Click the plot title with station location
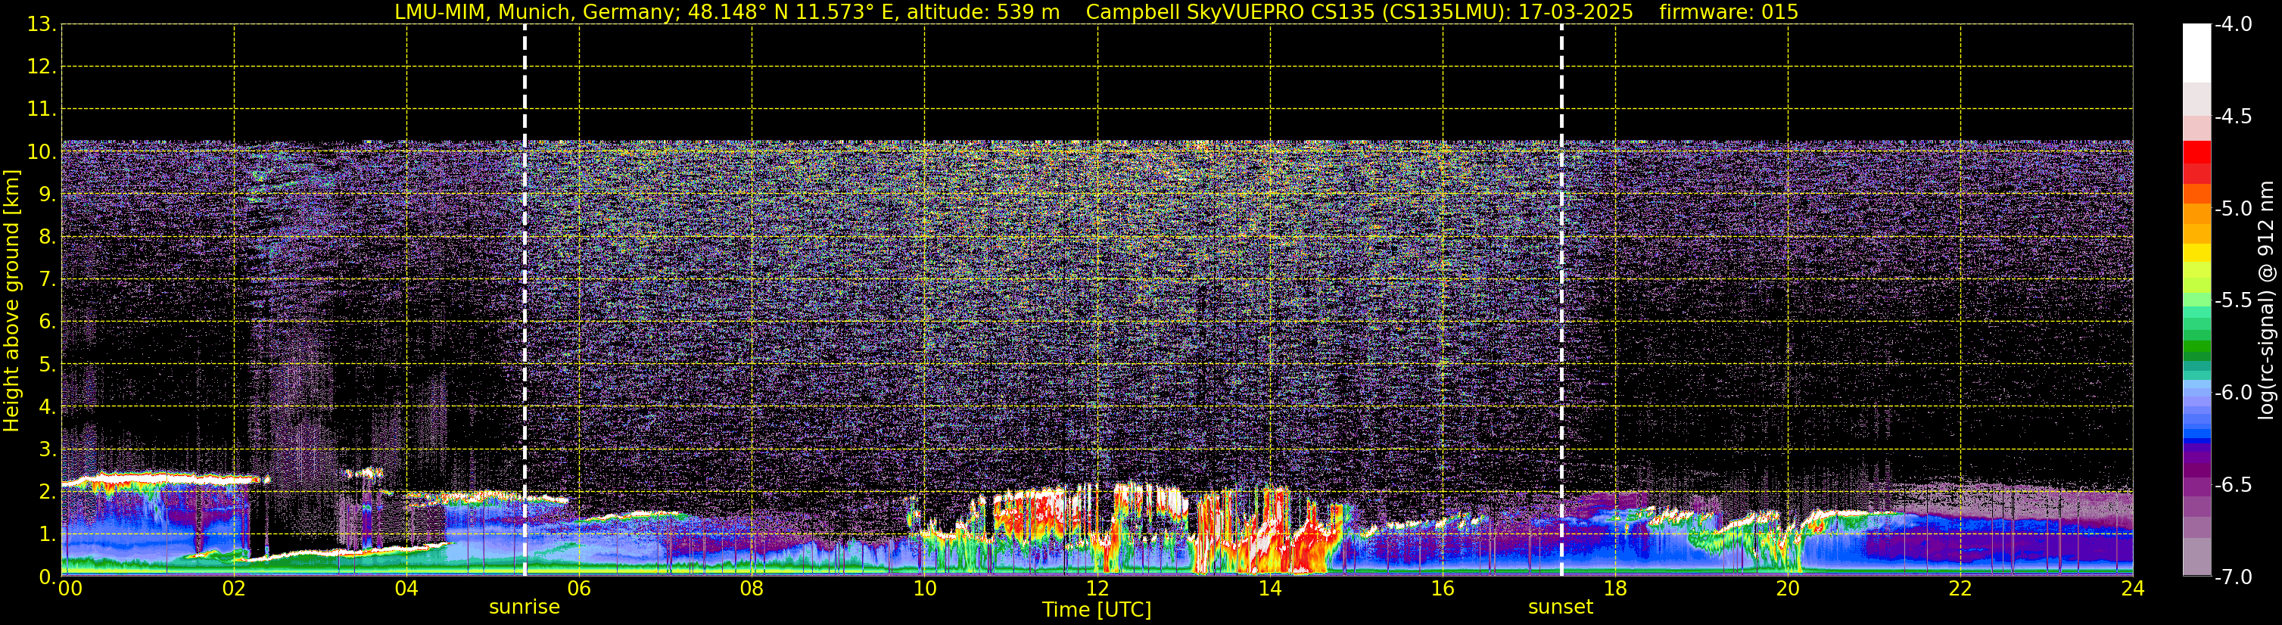Screen dimensions: 2282x625 [727, 12]
